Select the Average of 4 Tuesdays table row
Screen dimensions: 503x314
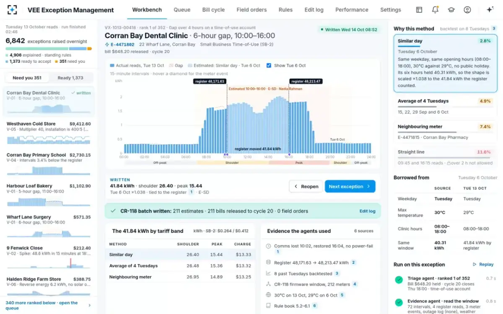pyautogui.click(x=180, y=266)
